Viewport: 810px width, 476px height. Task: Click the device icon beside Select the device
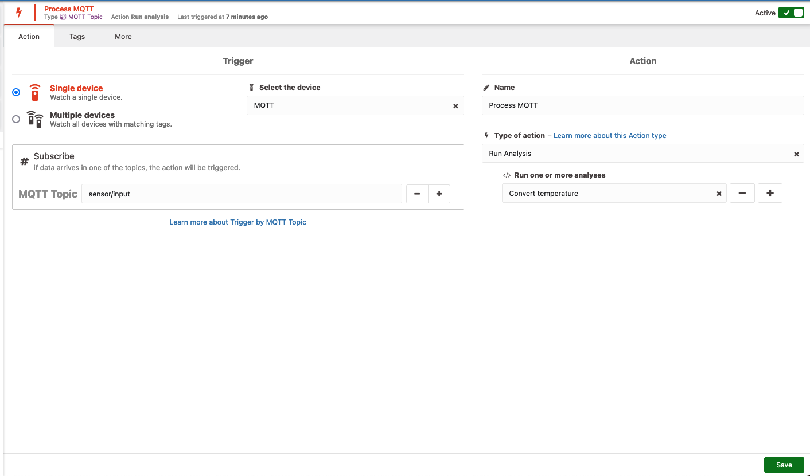point(251,88)
